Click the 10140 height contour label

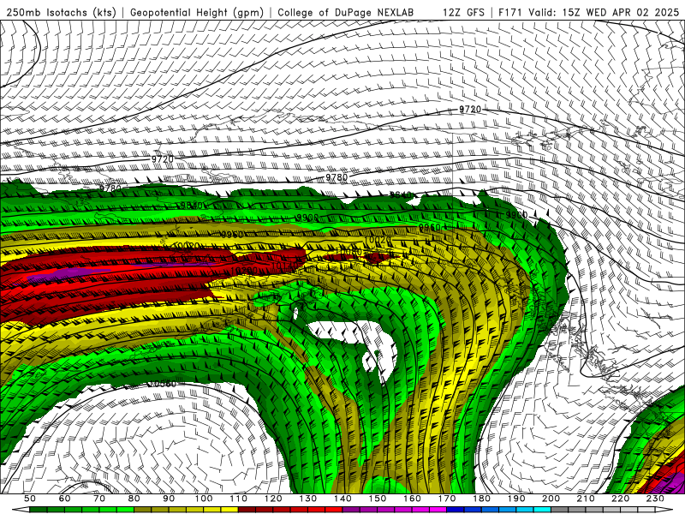(285, 266)
